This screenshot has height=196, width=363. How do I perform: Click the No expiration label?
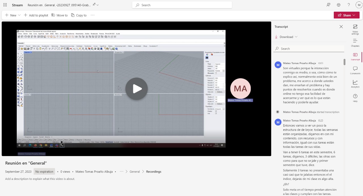click(44, 172)
